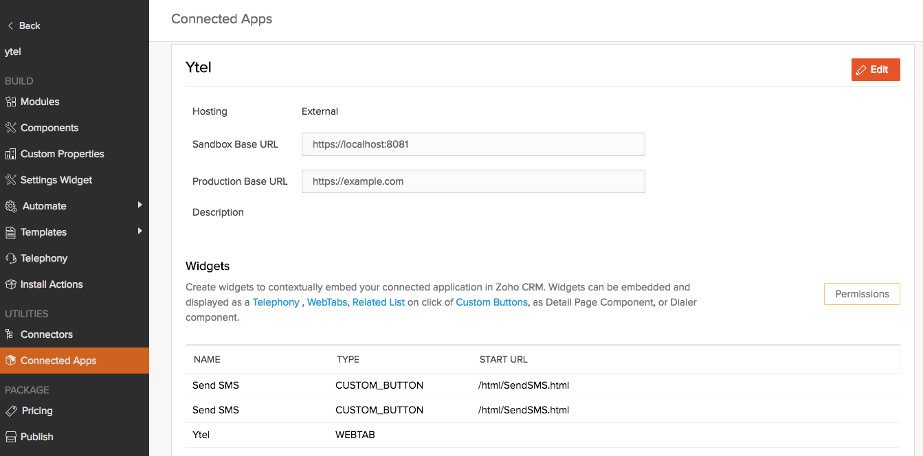Click the pencil icon on Edit button
Screen dimensions: 923x456
861,69
